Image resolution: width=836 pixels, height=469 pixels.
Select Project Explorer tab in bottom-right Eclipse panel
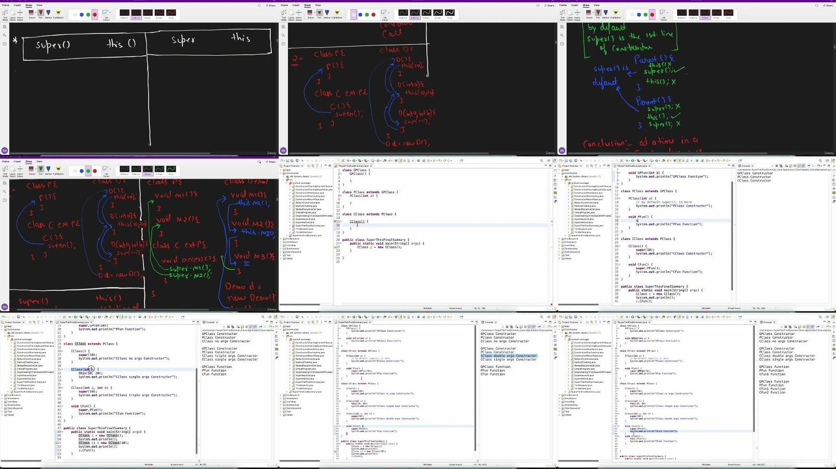(570, 322)
